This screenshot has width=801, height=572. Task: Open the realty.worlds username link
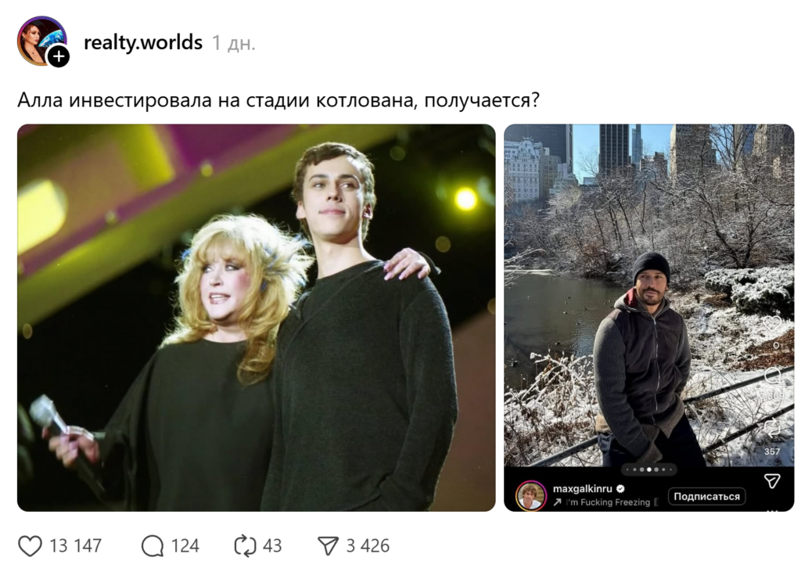[x=143, y=42]
